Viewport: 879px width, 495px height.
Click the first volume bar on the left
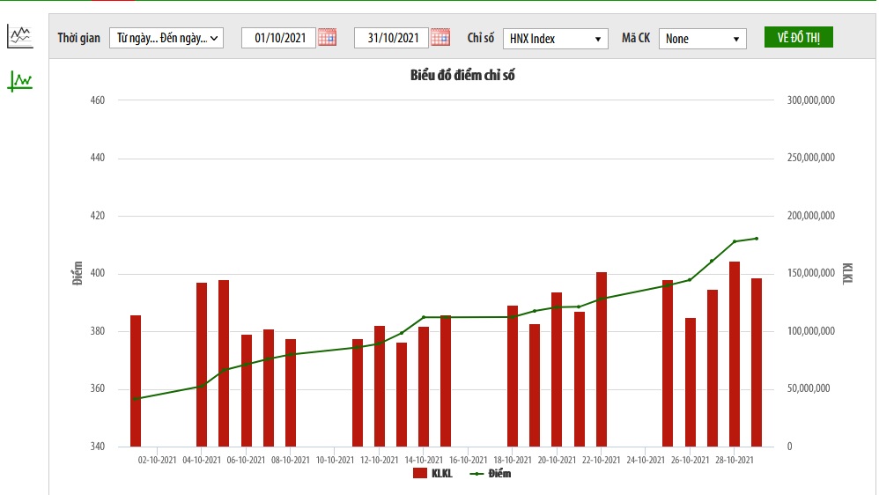click(136, 380)
